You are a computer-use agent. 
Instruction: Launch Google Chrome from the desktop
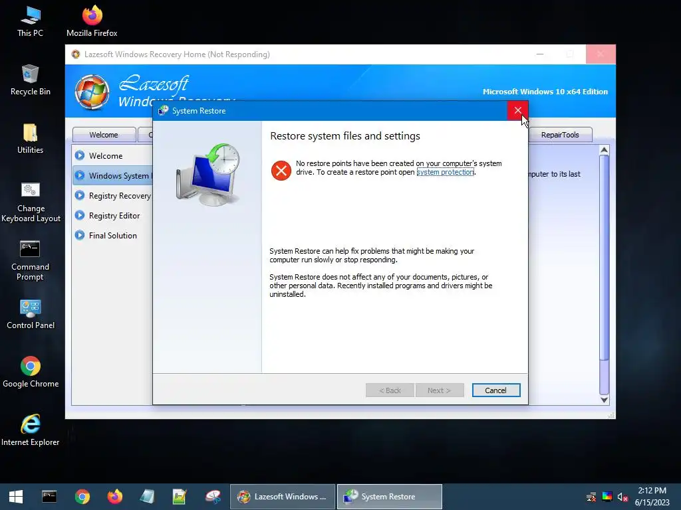[x=31, y=372]
